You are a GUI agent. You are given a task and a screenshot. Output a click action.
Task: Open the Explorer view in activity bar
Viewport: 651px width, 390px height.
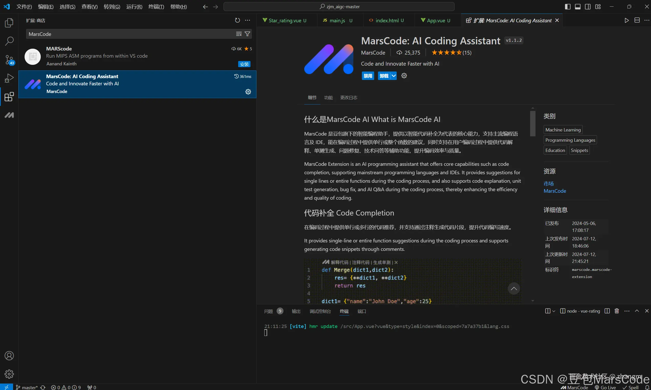pos(9,23)
